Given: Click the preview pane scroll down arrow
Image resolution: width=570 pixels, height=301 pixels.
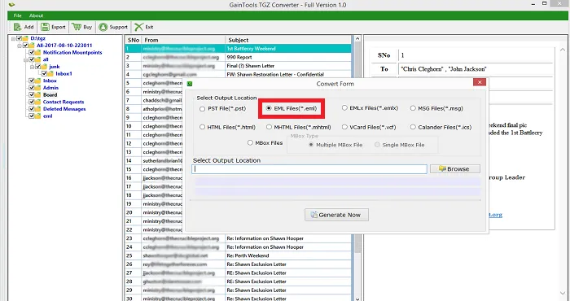Looking at the screenshot, I should tap(563, 294).
